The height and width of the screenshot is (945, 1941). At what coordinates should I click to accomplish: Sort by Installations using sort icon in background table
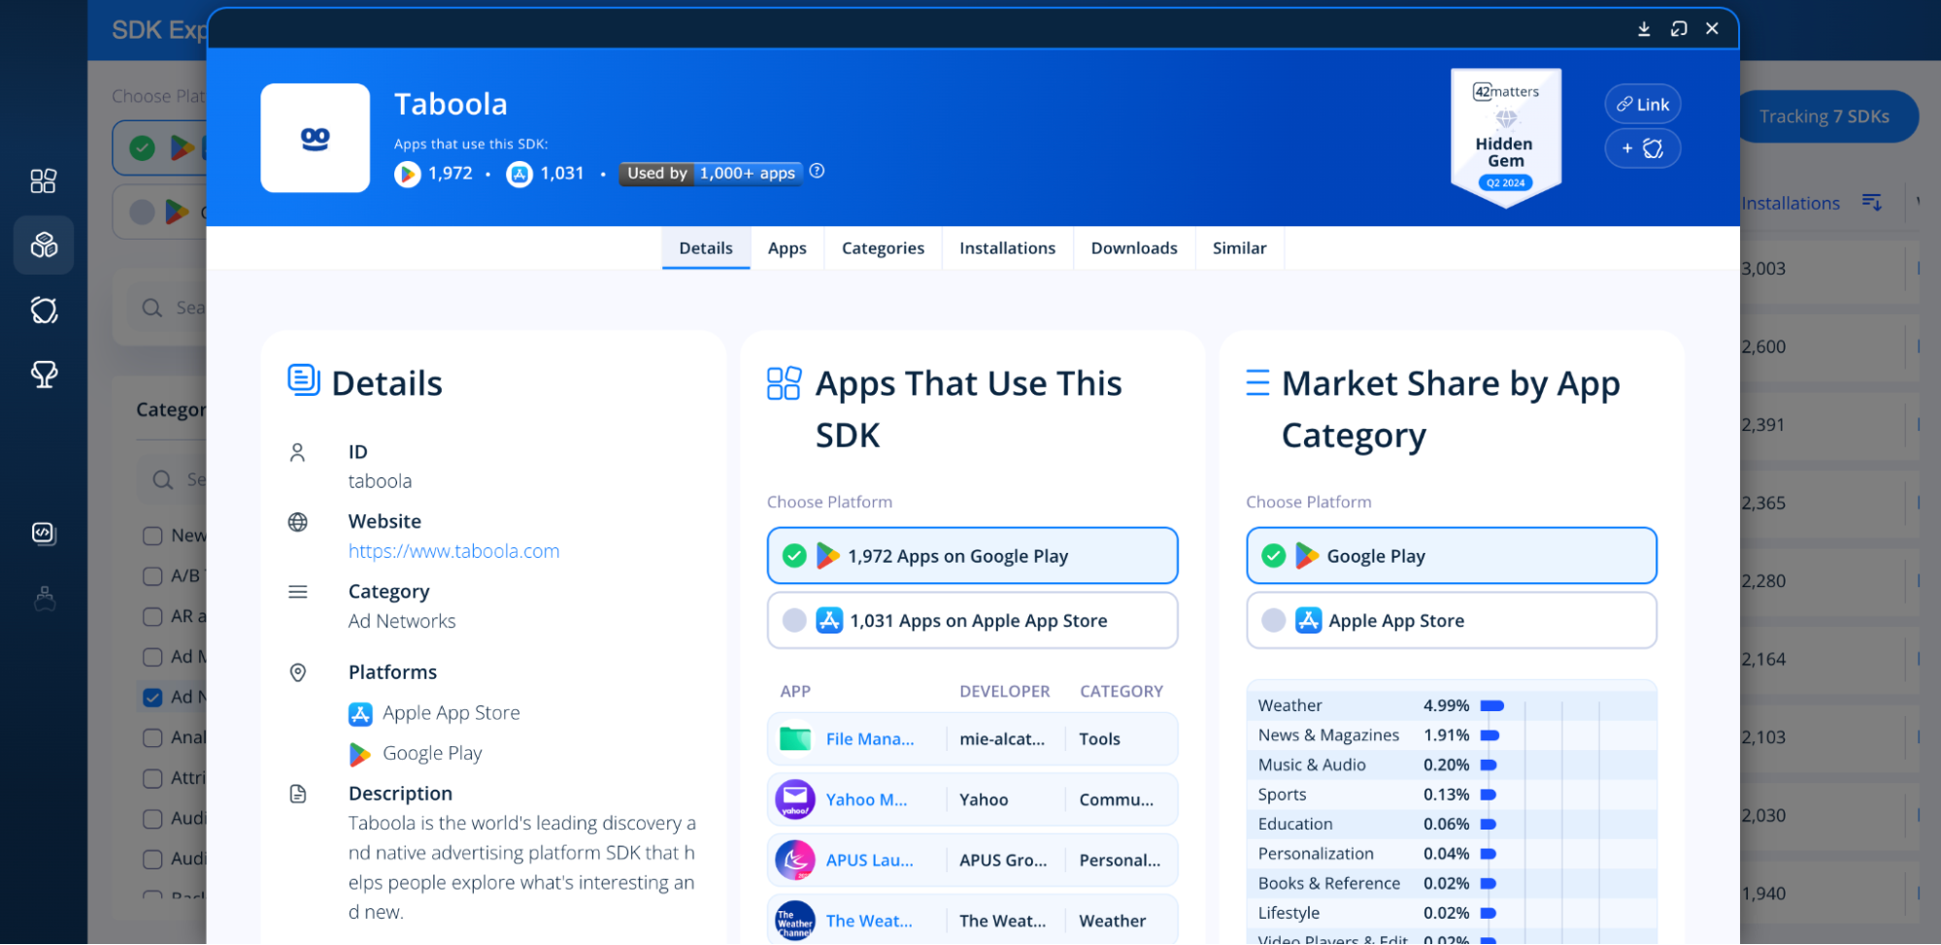coord(1871,202)
